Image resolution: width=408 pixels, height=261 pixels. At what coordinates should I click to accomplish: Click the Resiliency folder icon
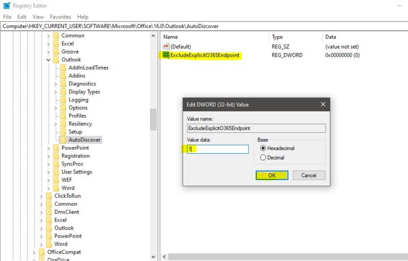(x=63, y=124)
